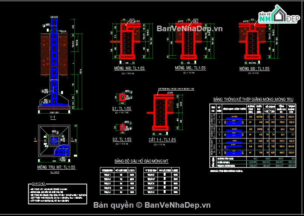Viewport: 304px width, 216px height.
Task: Select the MÓNG TRỤ MT; TL:1/25 title
Action: point(56,167)
